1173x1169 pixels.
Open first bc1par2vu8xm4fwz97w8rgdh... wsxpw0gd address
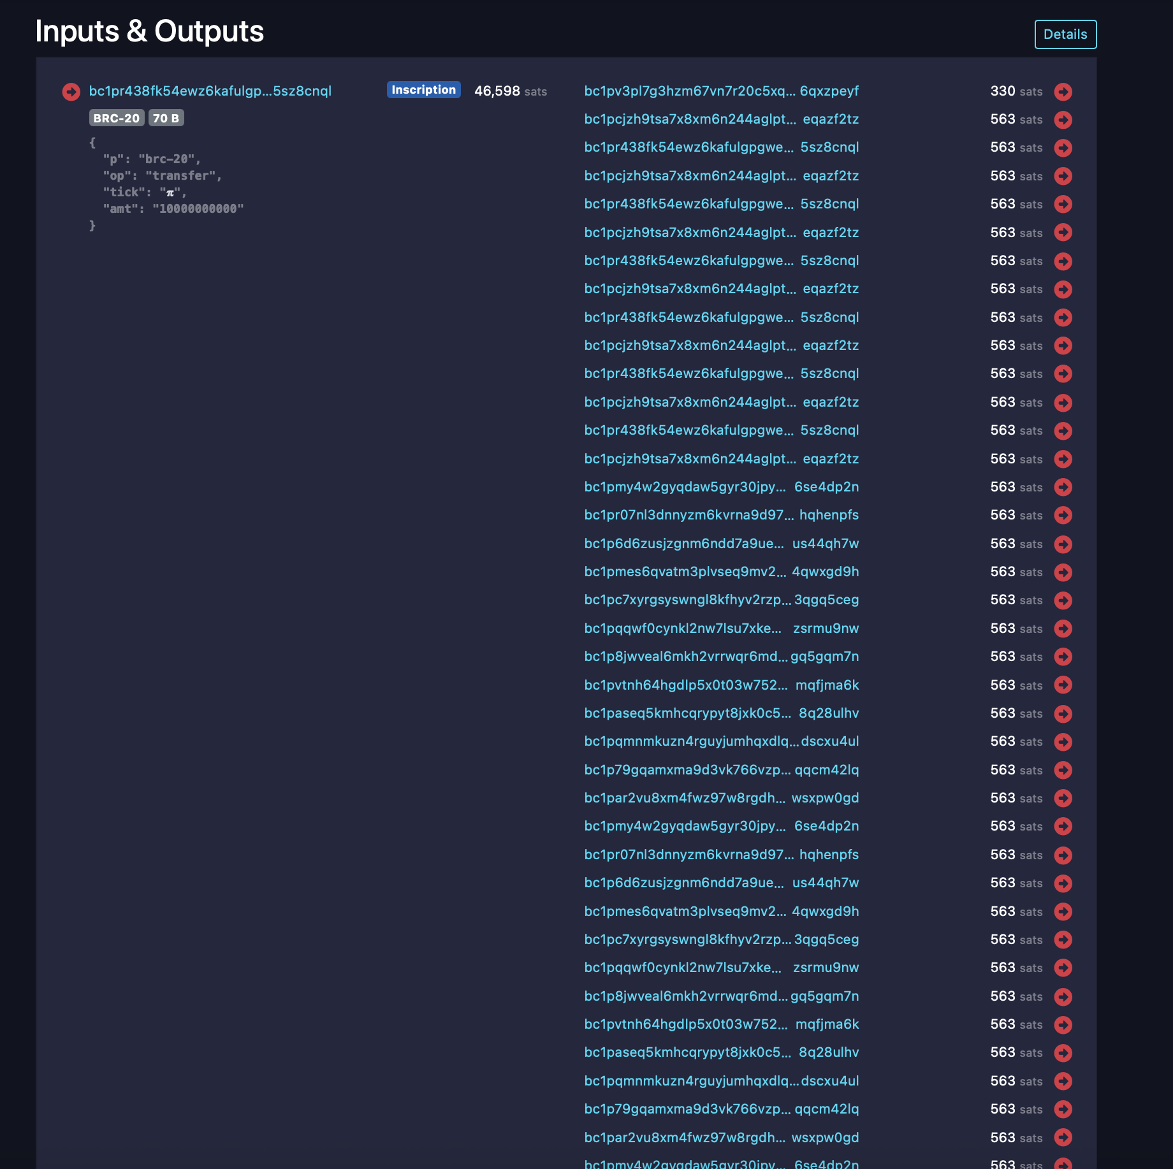[x=722, y=798]
